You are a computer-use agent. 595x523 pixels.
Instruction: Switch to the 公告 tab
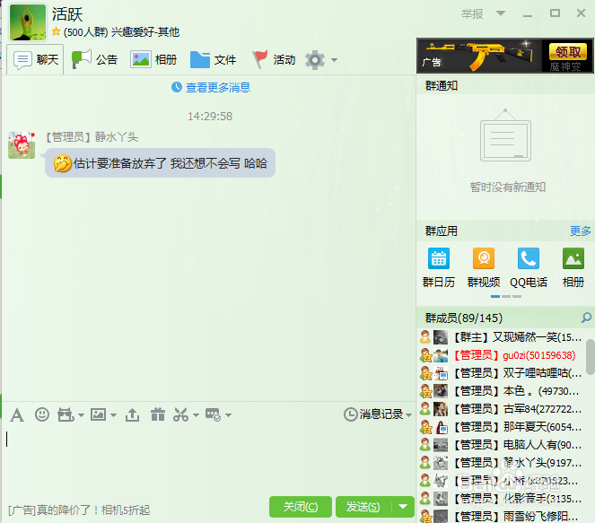click(x=94, y=59)
